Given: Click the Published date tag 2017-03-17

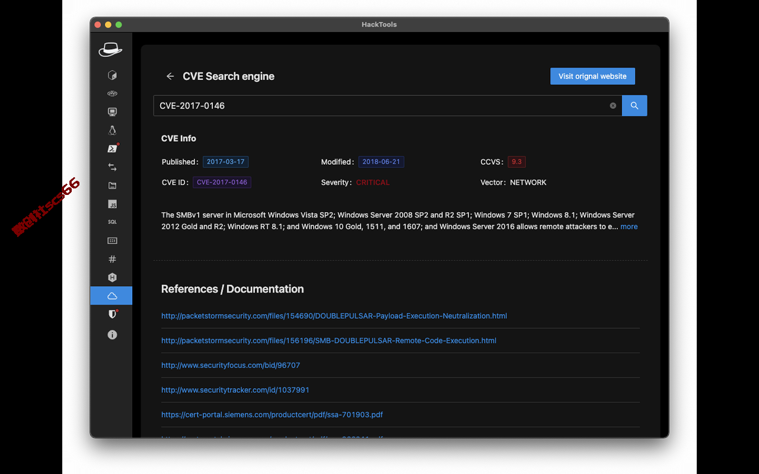Looking at the screenshot, I should point(225,162).
